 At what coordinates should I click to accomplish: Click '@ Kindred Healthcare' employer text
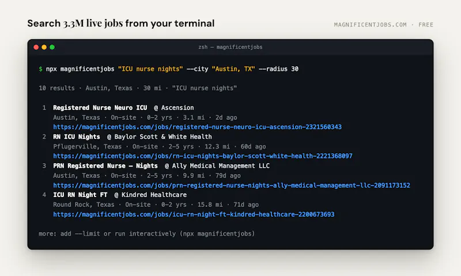[x=150, y=195]
